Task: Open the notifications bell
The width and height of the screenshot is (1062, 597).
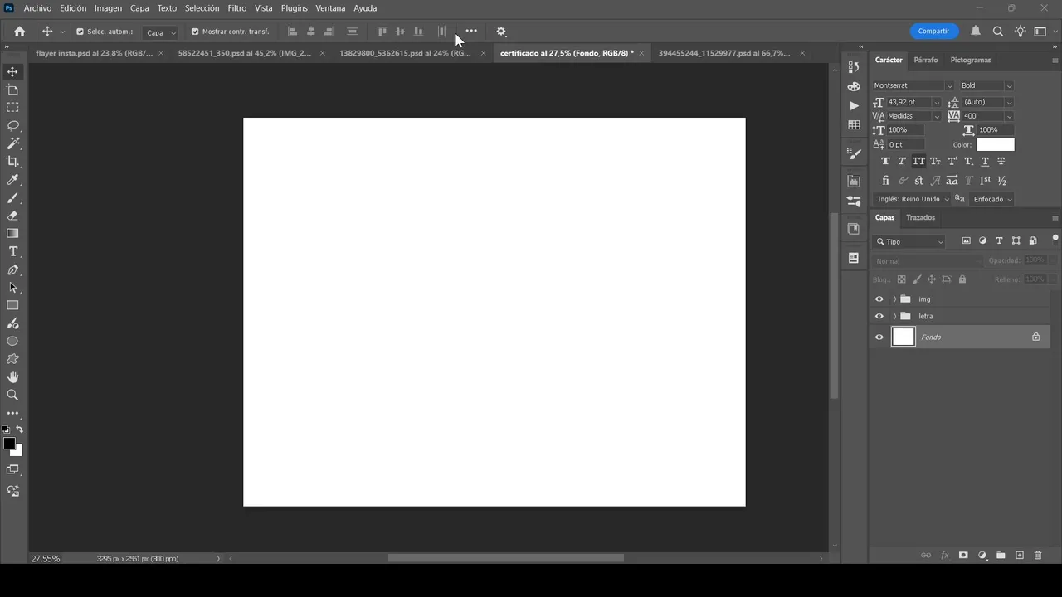Action: pos(976,32)
